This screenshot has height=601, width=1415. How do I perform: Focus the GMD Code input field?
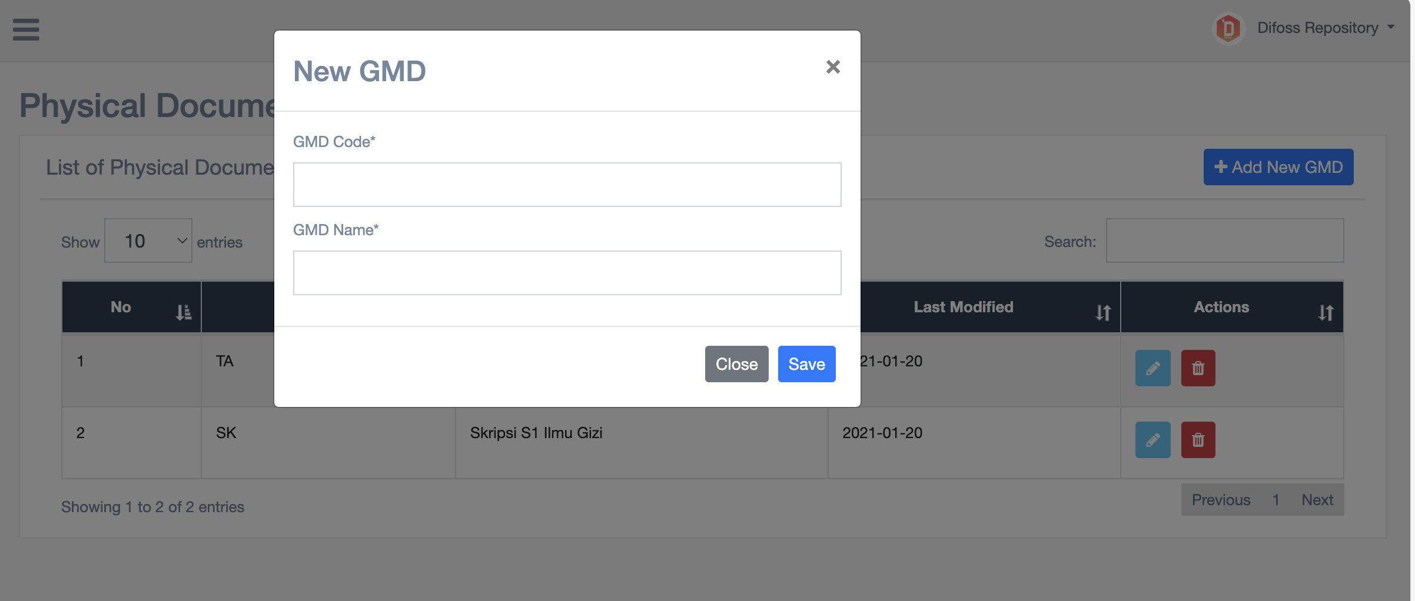[x=567, y=185]
